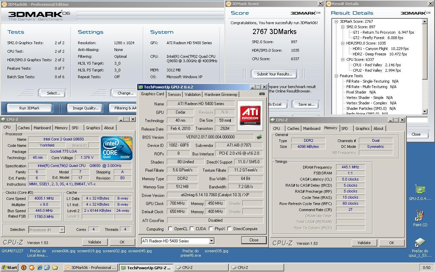Collapse the HDR/SM3.0 Score: 1035 node
The width and height of the screenshot is (435, 272).
point(343,43)
